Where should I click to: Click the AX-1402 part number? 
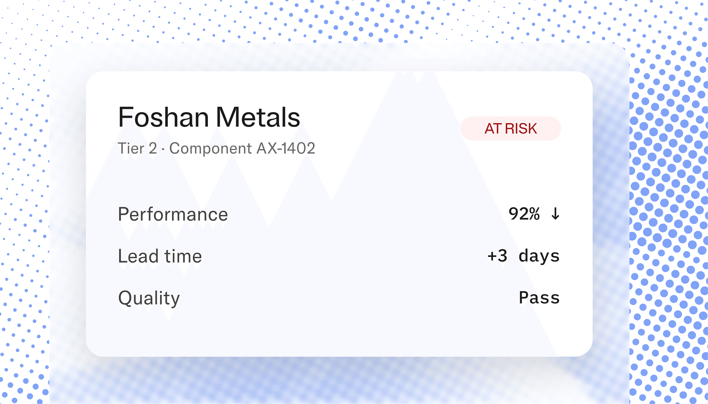coord(286,148)
